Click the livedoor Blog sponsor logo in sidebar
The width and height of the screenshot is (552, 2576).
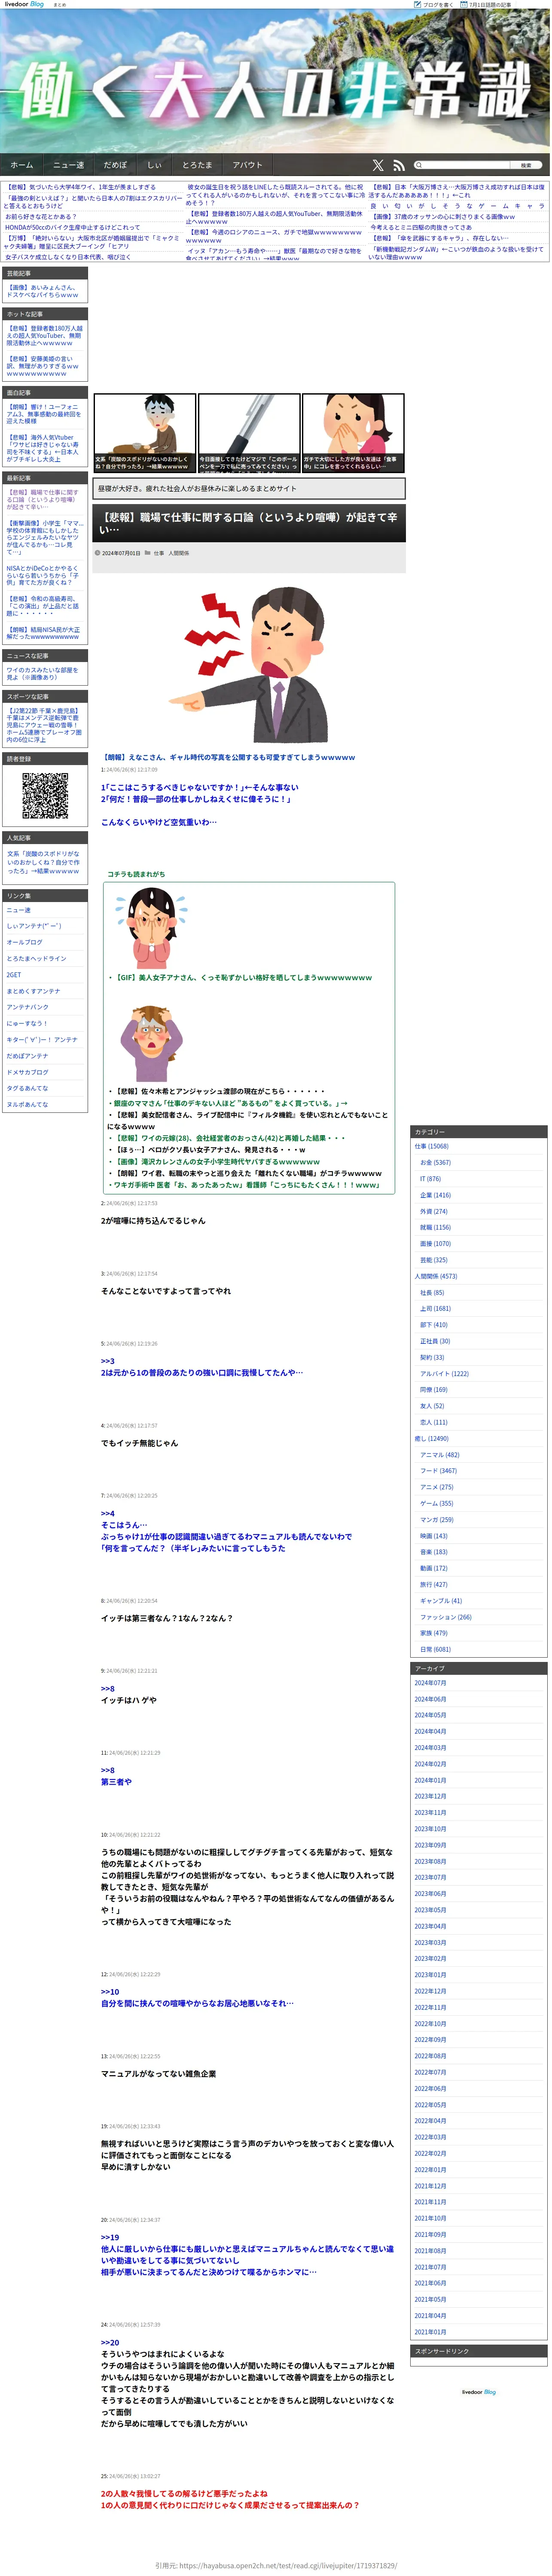[478, 2392]
